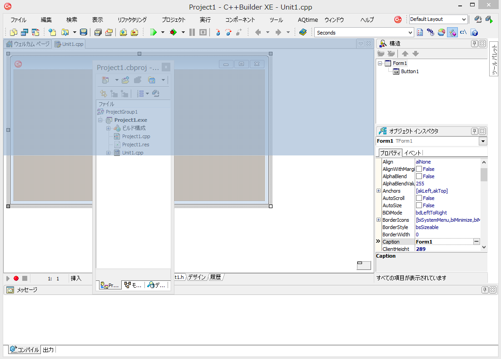Switch to the イベント tab

coord(413,153)
